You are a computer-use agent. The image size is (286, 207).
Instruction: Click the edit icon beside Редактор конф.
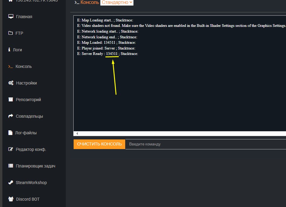pos(11,149)
